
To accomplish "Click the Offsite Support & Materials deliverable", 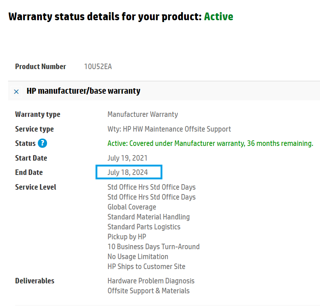I will 148,291.
